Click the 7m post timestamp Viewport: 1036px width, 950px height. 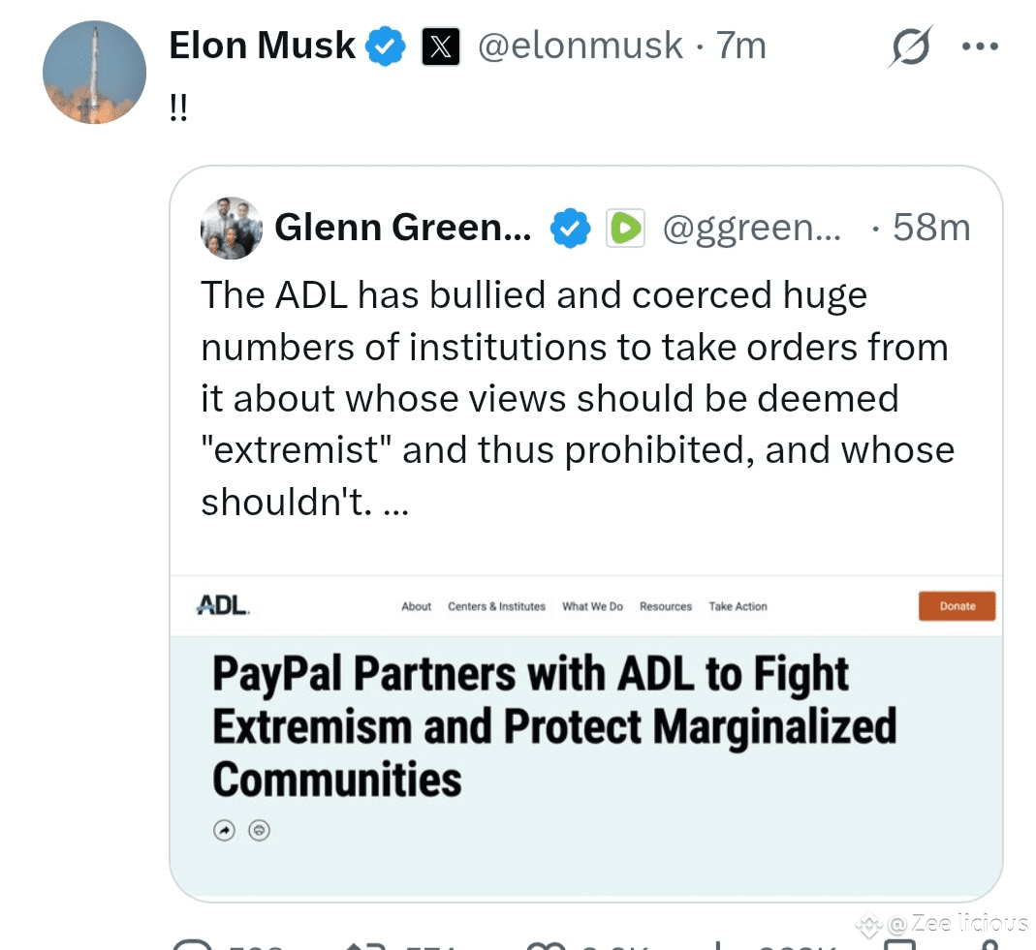(x=741, y=46)
